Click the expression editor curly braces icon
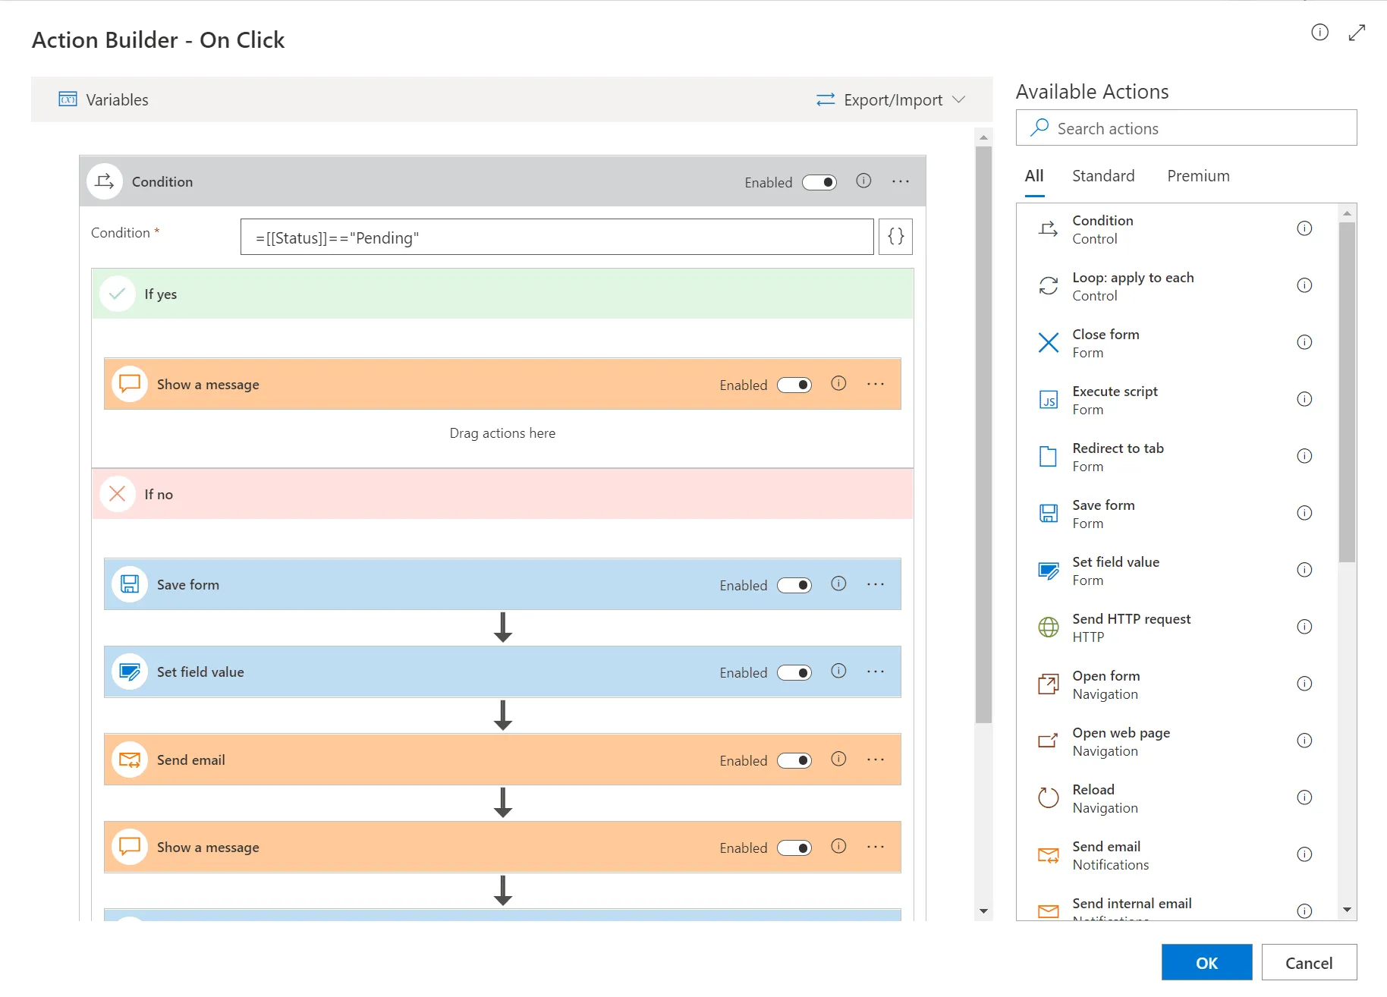This screenshot has height=997, width=1387. click(895, 237)
